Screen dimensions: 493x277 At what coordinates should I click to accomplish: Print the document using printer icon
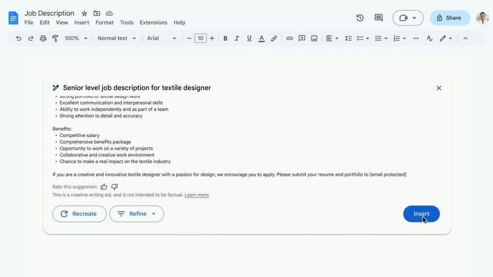tap(43, 39)
